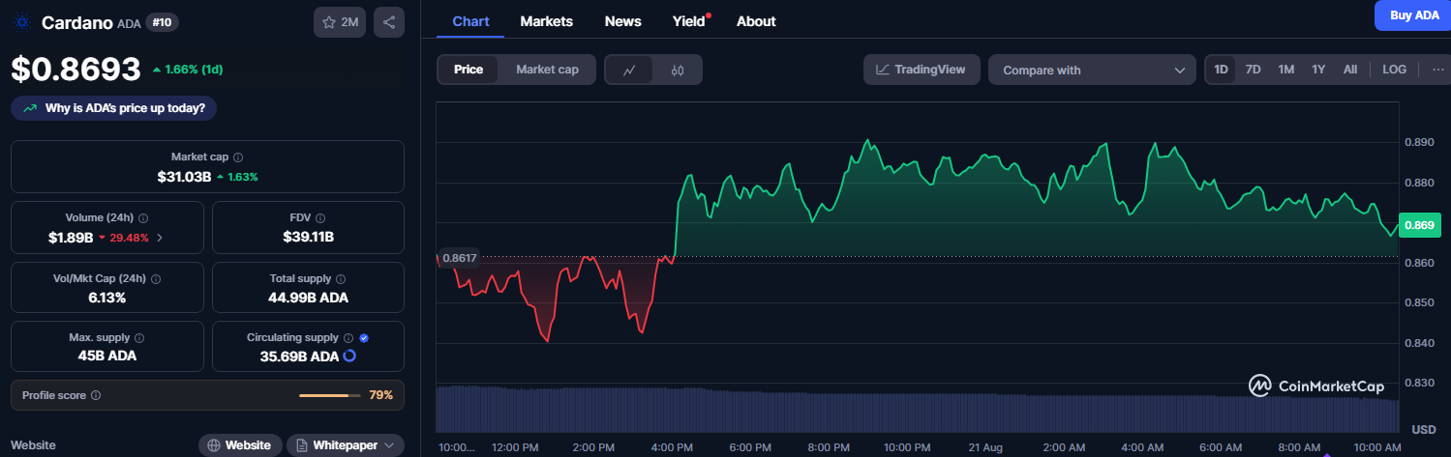Set chart range to 1D
The height and width of the screenshot is (457, 1451).
click(x=1222, y=70)
